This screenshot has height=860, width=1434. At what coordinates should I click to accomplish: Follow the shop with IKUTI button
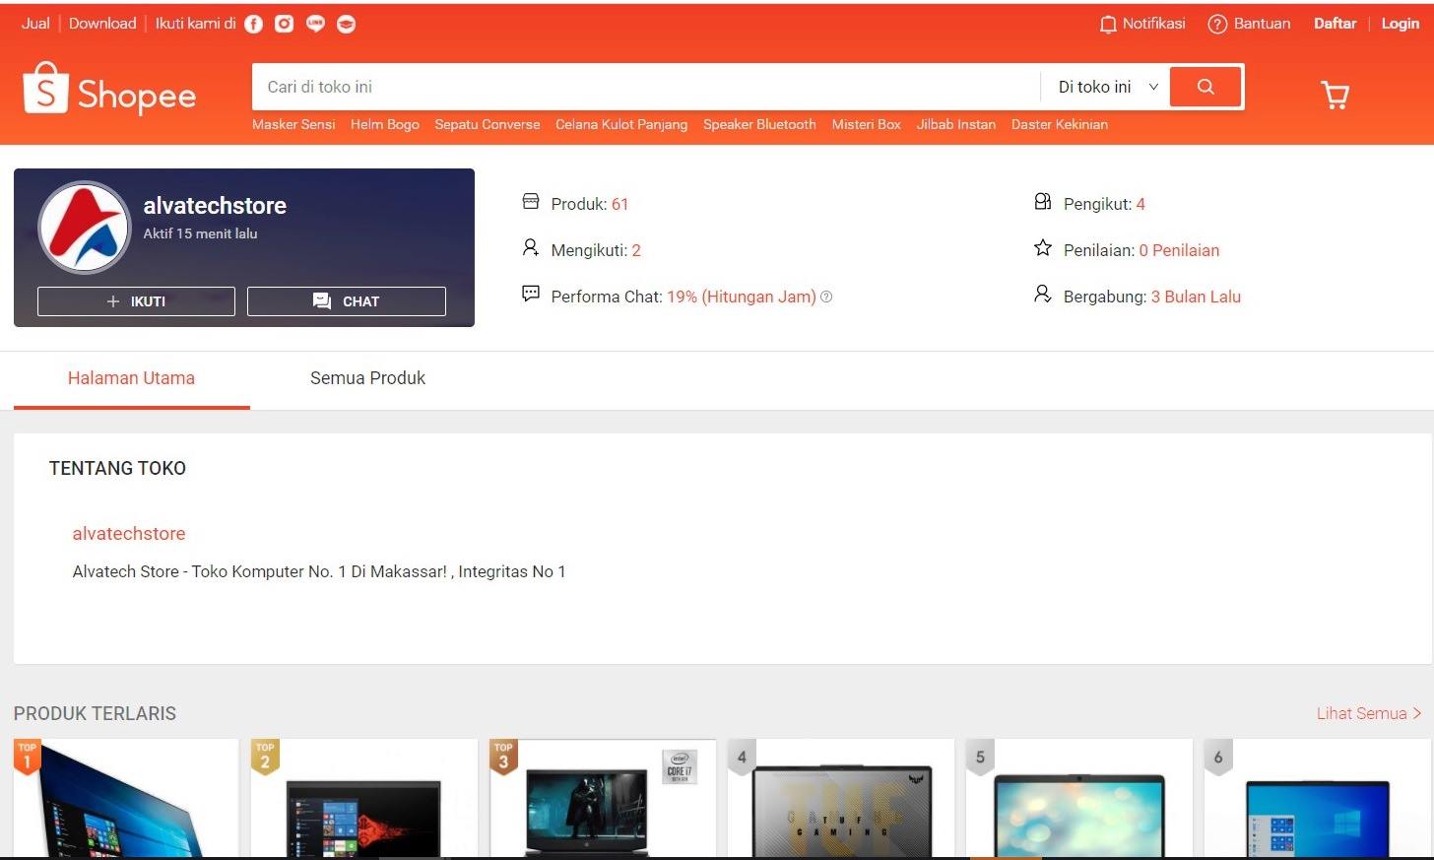(x=136, y=301)
